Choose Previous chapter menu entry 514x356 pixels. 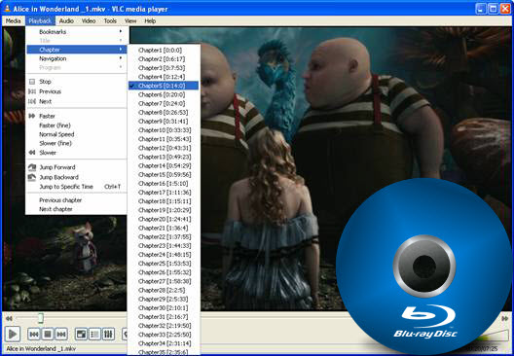[77, 200]
